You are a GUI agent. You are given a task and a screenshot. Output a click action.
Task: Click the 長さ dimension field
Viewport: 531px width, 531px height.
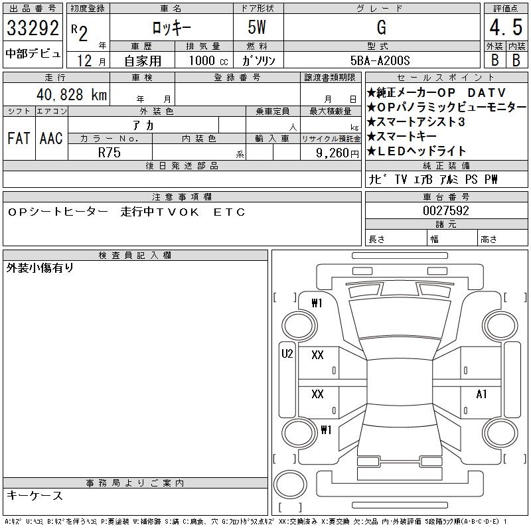pyautogui.click(x=396, y=239)
